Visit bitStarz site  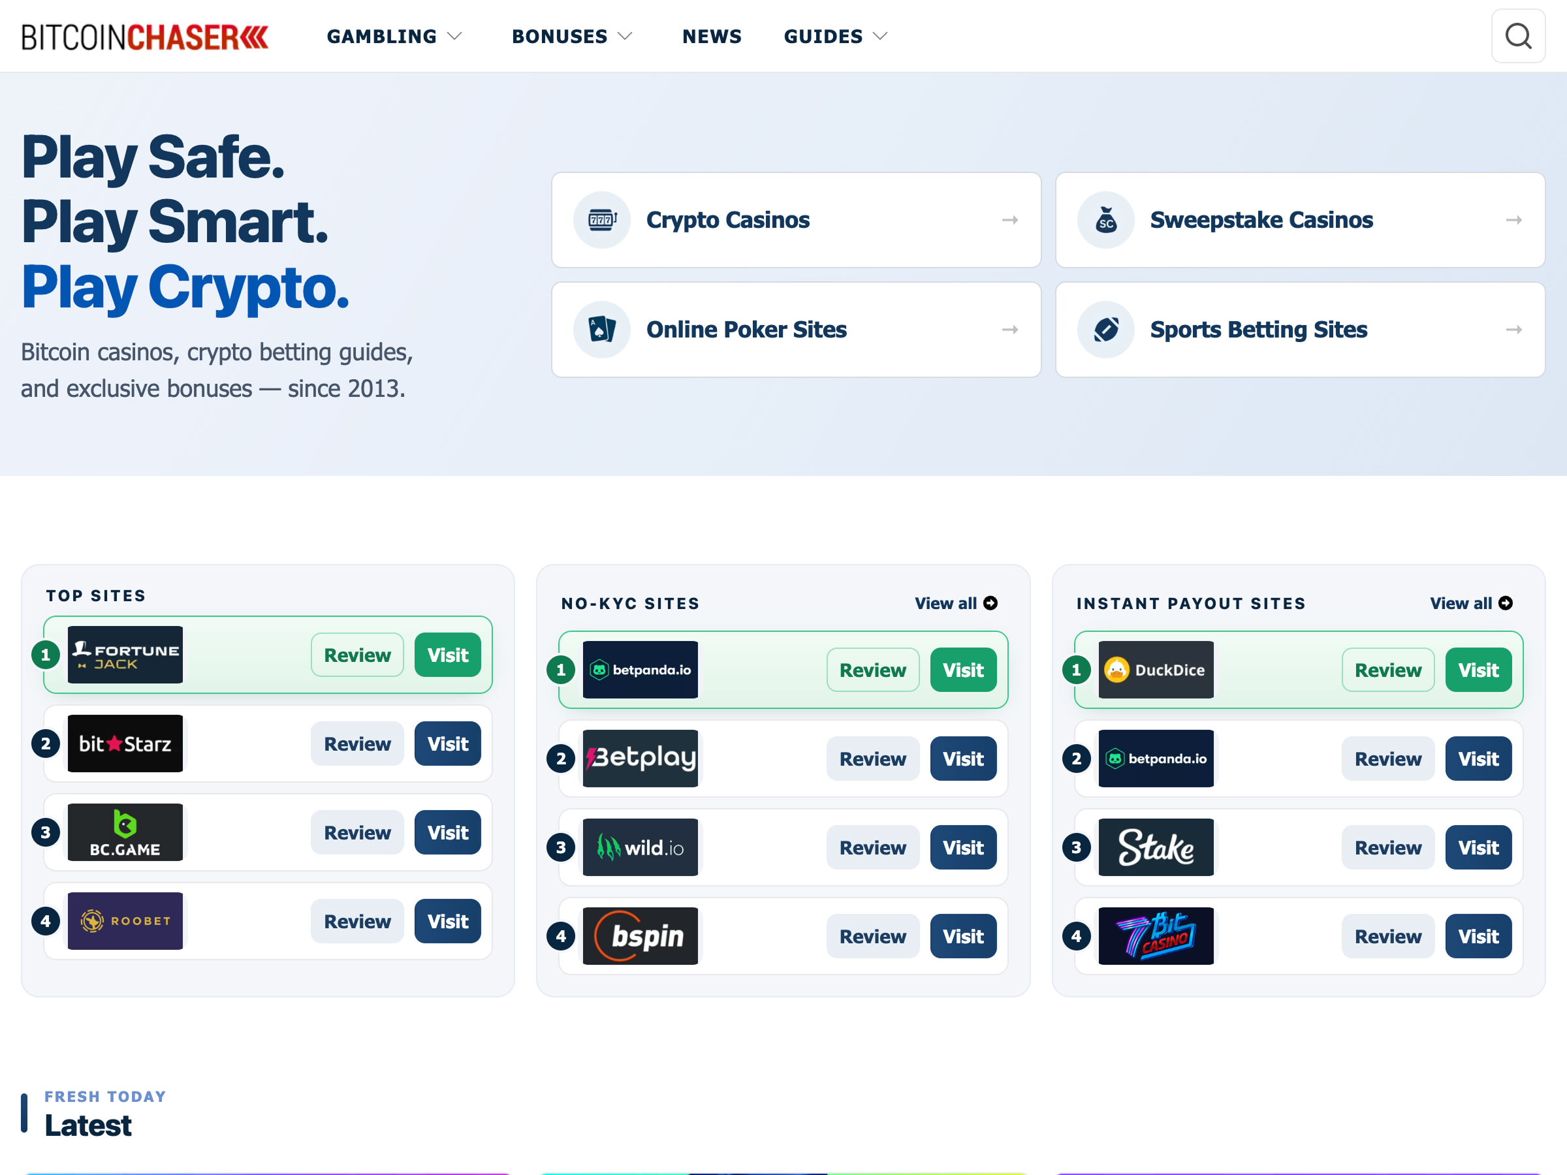448,743
